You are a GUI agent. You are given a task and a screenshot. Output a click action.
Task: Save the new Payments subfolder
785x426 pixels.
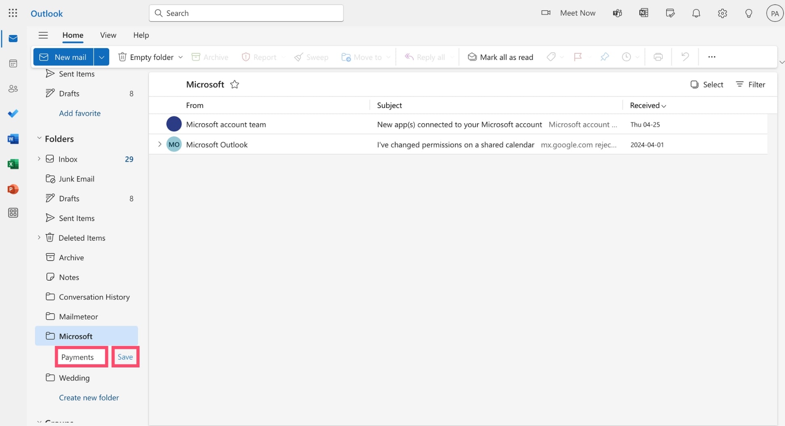pos(125,357)
